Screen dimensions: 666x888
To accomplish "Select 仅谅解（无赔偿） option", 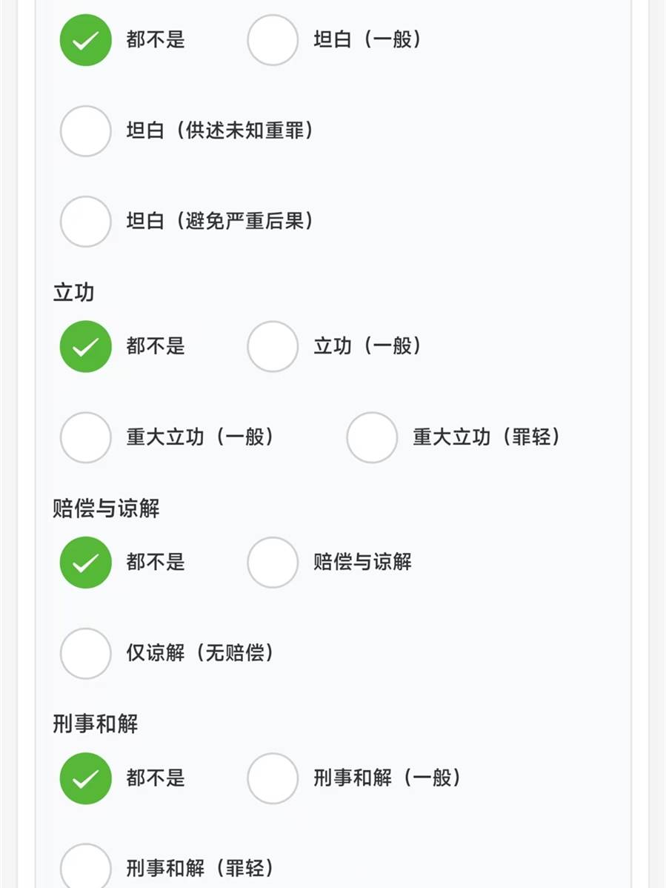I will pos(86,654).
